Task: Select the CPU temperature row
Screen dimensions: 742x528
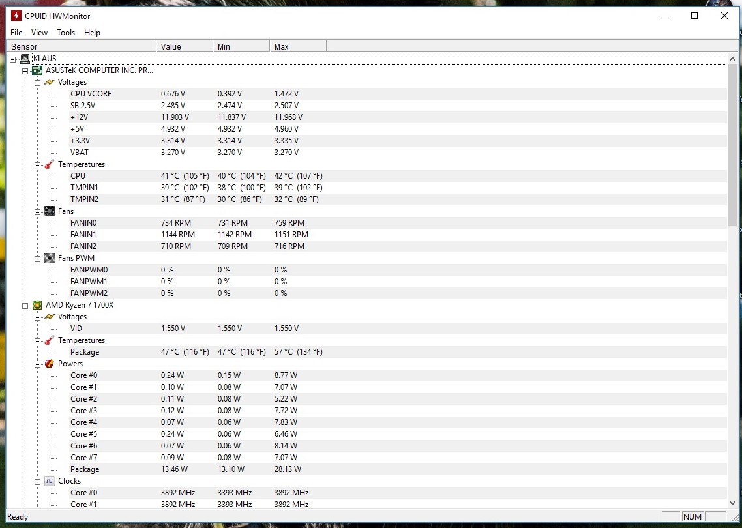Action: pos(398,175)
